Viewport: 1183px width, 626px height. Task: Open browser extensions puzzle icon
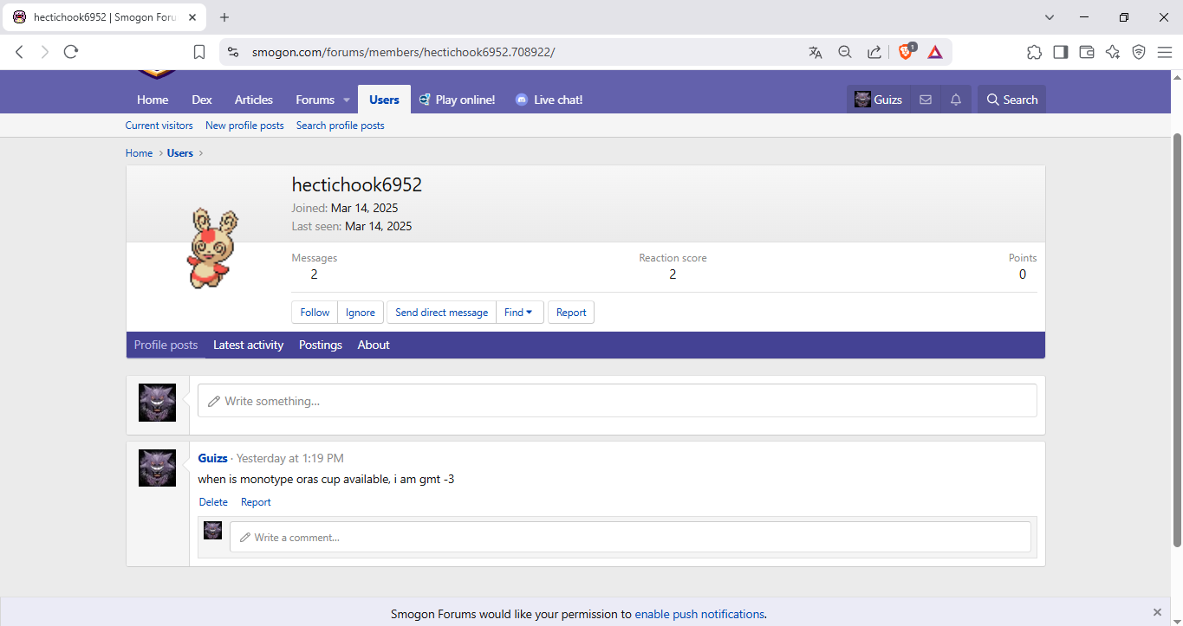coord(1034,52)
